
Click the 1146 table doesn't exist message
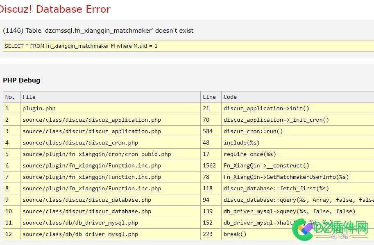98,31
